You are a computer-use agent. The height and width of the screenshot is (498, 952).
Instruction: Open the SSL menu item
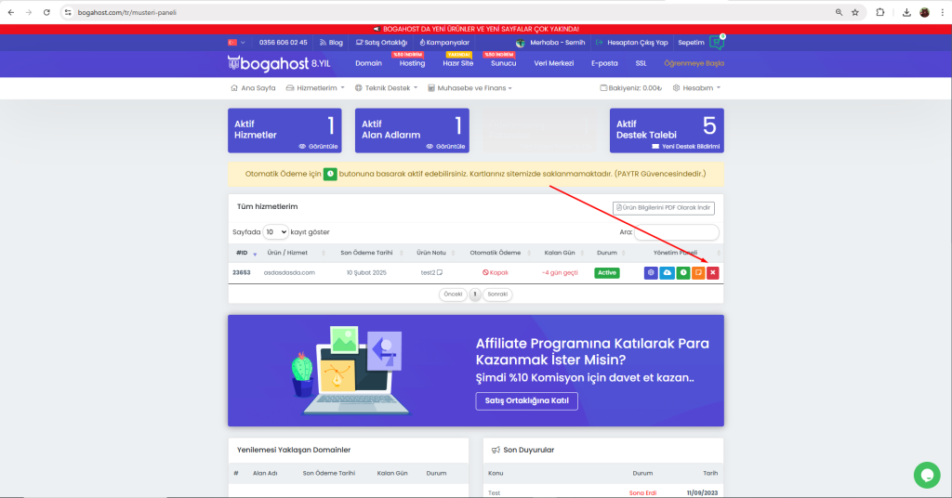(x=641, y=63)
